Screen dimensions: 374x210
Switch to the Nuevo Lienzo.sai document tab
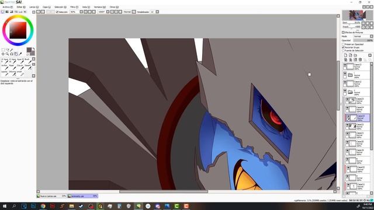coord(51,196)
